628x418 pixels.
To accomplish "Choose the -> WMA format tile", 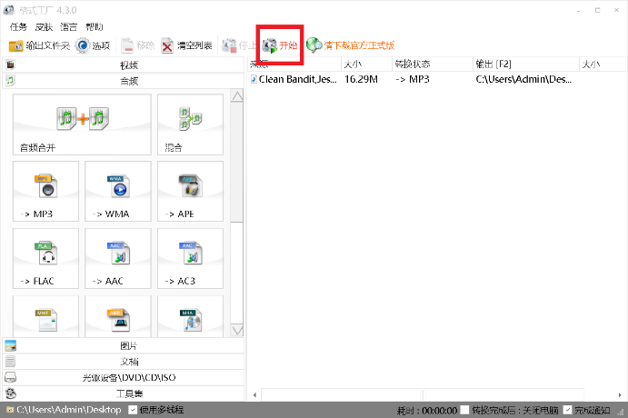I will pos(118,192).
